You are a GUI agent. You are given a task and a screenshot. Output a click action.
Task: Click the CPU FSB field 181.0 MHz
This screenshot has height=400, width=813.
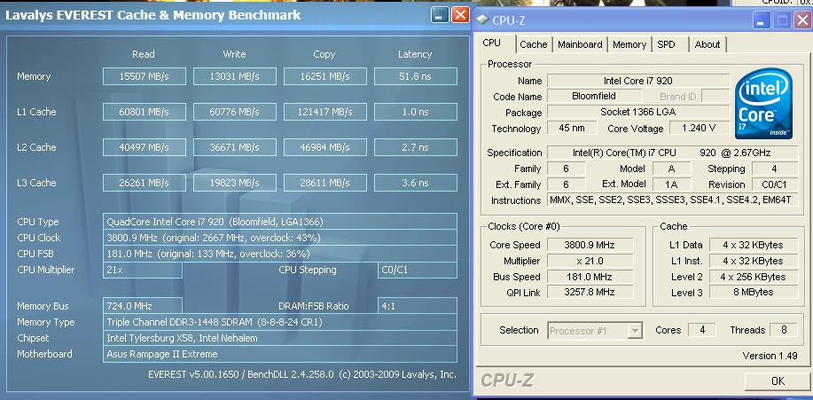[280, 254]
